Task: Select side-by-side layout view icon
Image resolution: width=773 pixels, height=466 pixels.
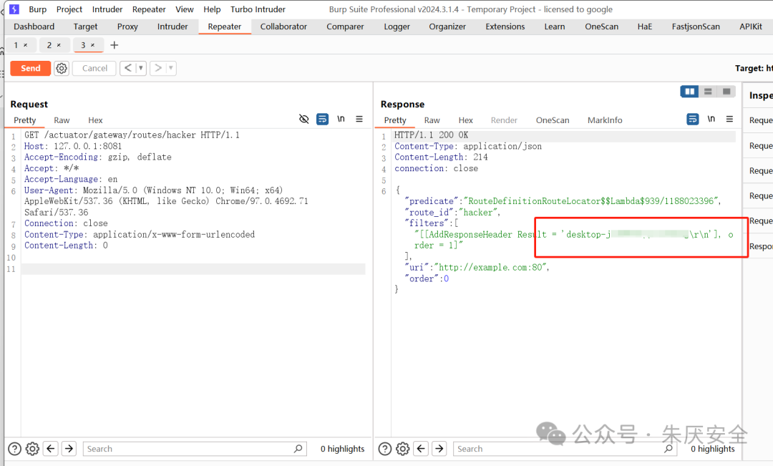Action: click(x=690, y=91)
